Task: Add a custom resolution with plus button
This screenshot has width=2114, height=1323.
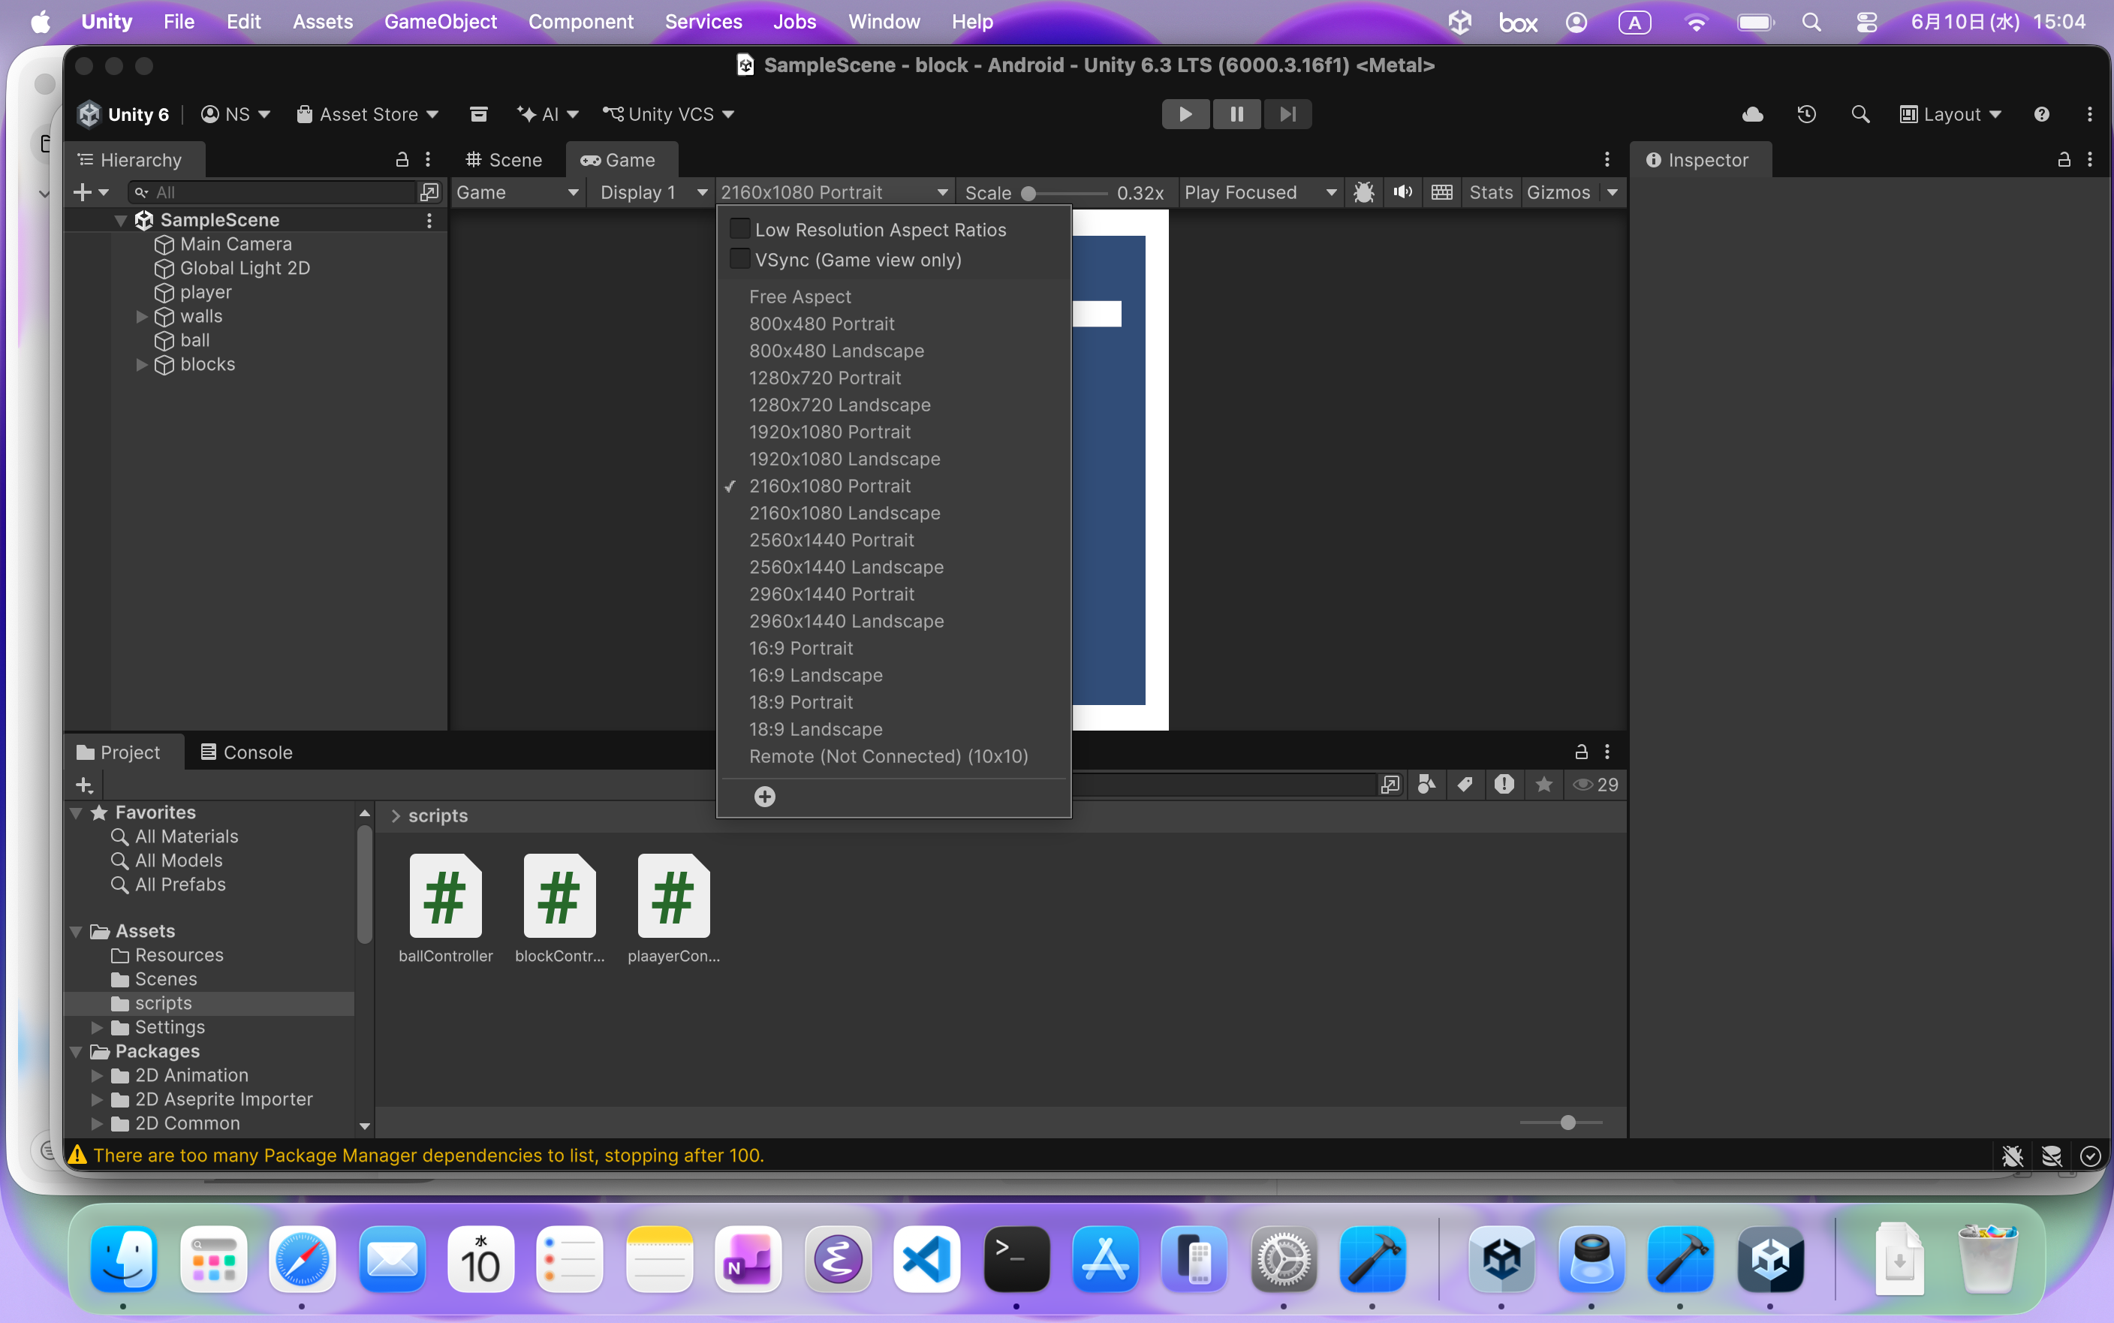Action: click(764, 796)
